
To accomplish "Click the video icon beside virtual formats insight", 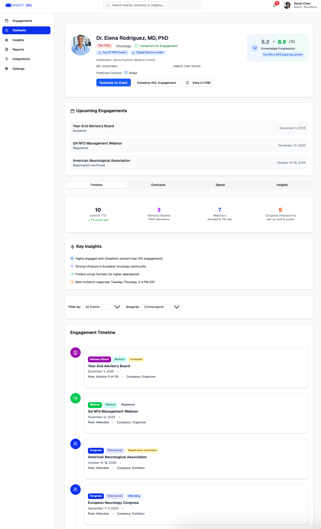I will (x=72, y=274).
